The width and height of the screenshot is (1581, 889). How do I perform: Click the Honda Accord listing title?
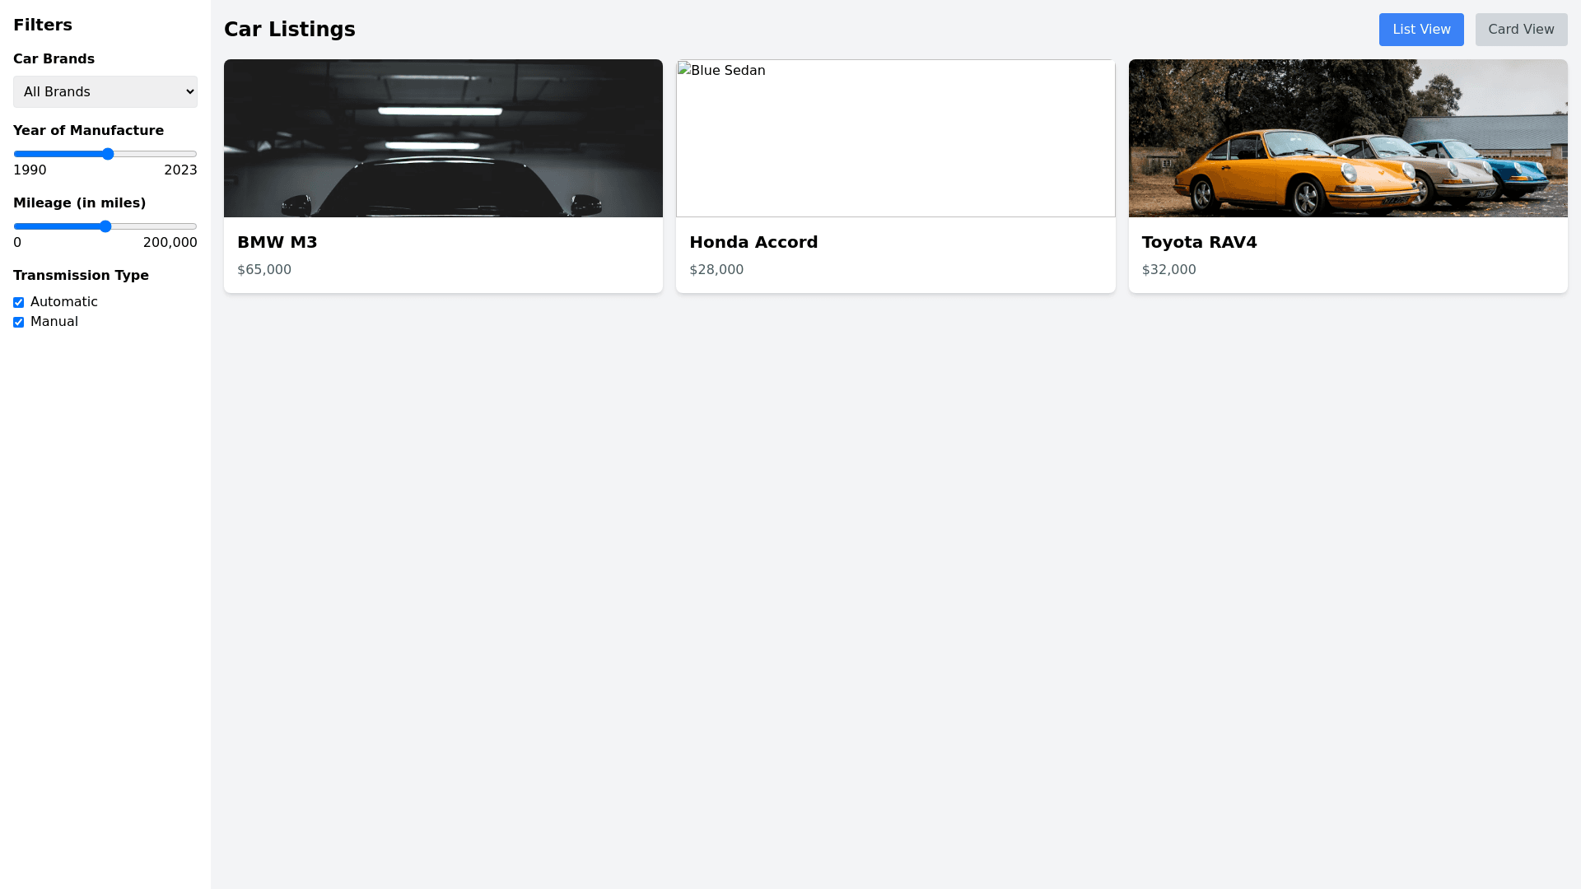[753, 242]
